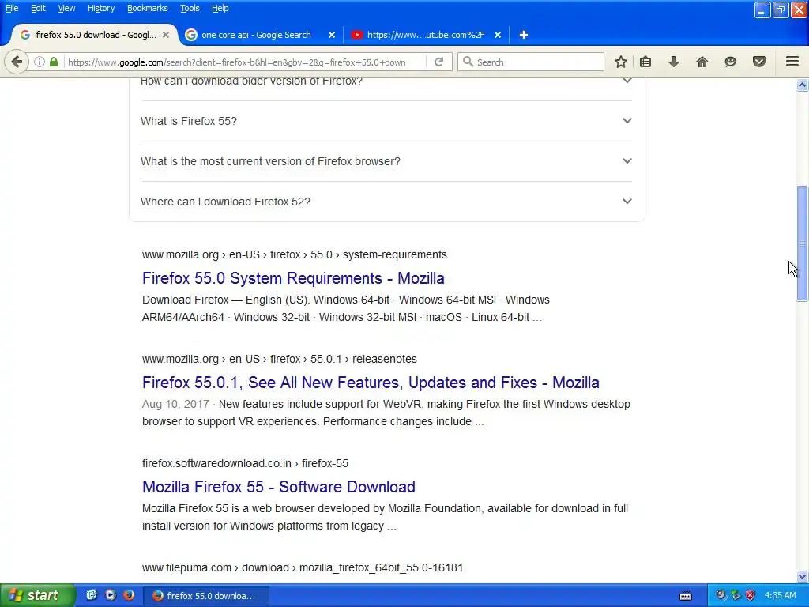Open the Help menu

click(220, 8)
